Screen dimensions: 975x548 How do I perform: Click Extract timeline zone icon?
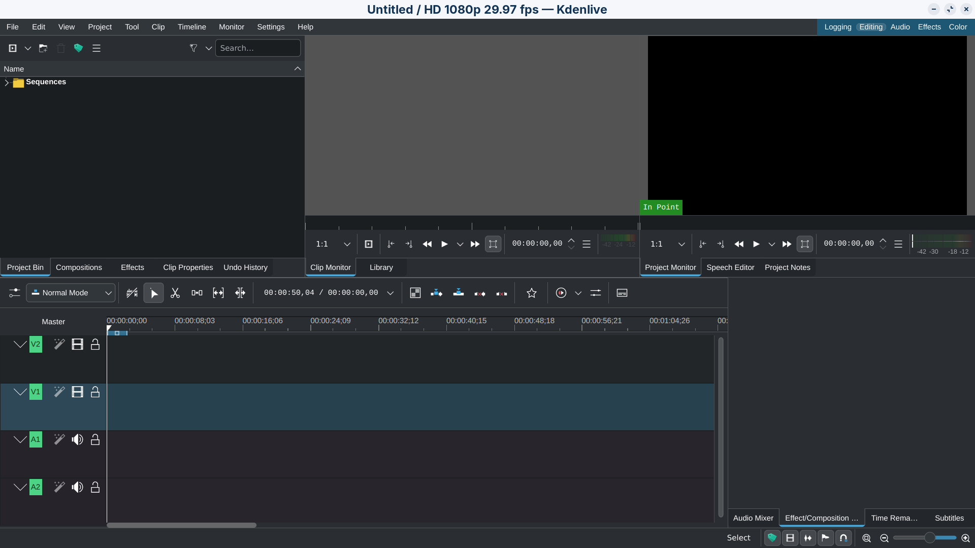point(480,293)
